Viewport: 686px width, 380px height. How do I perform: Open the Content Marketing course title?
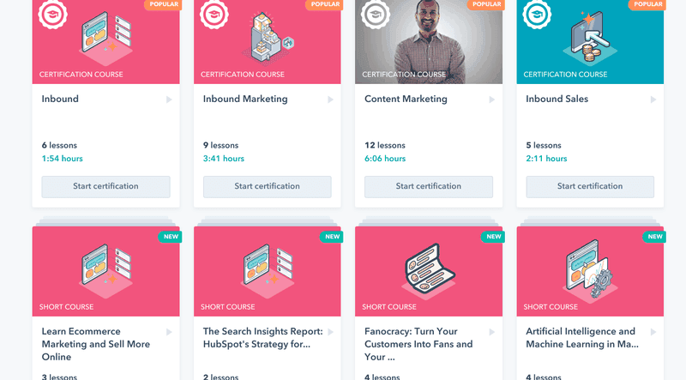(406, 100)
